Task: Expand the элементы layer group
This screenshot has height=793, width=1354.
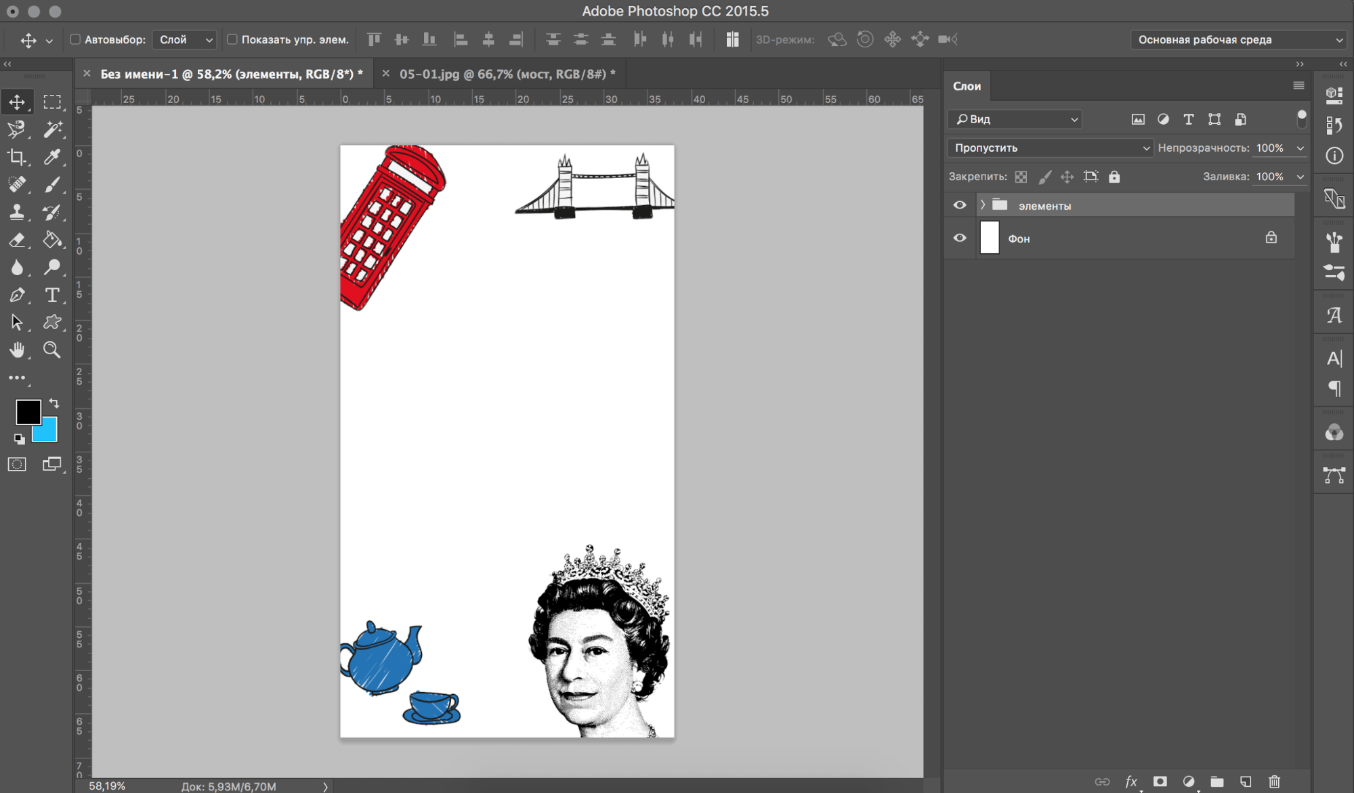Action: pos(982,205)
